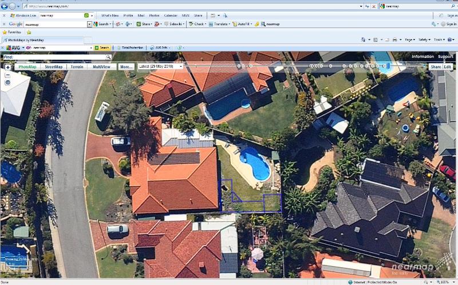The width and height of the screenshot is (458, 285).
Task: Zoom out with the map minus button
Action: pyautogui.click(x=8, y=75)
